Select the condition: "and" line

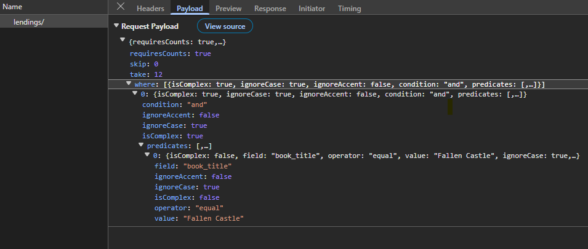point(175,105)
